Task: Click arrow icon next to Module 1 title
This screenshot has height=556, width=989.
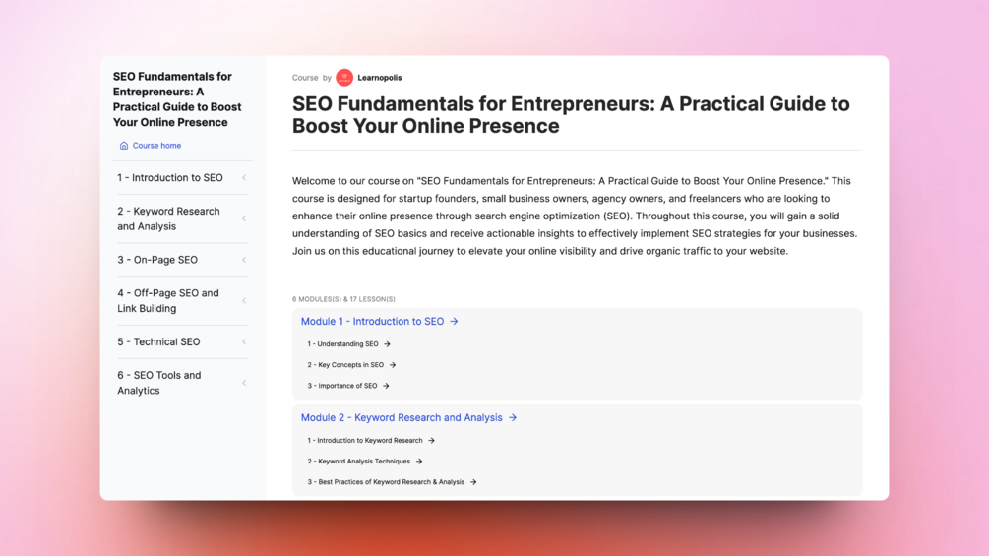Action: pyautogui.click(x=454, y=322)
